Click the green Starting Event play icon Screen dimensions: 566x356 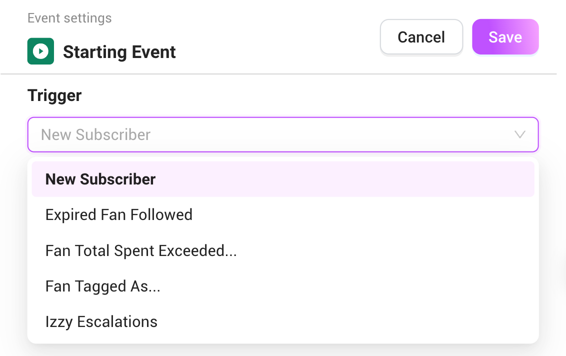click(40, 52)
